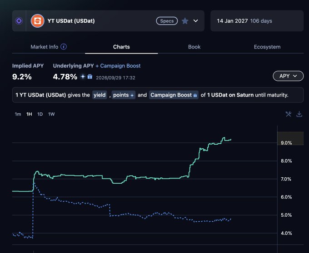Click the purple diamond network icon
Viewport: 309px width, 253px height.
(x=19, y=21)
